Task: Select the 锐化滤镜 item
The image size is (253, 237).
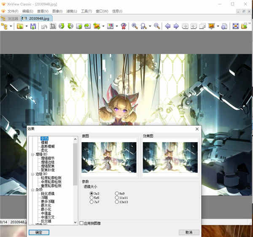Action: tap(48, 194)
